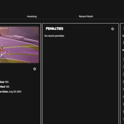This screenshot has width=124, height=124.
Task: Switch to the Recent Match tab
Action: 86,16
